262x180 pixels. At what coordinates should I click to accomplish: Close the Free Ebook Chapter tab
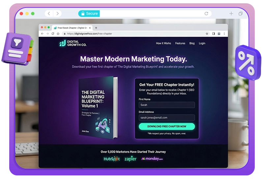[90, 28]
